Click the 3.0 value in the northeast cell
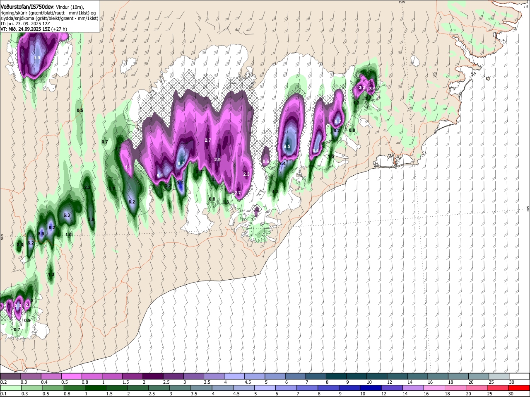530x397 pixels. point(372,88)
